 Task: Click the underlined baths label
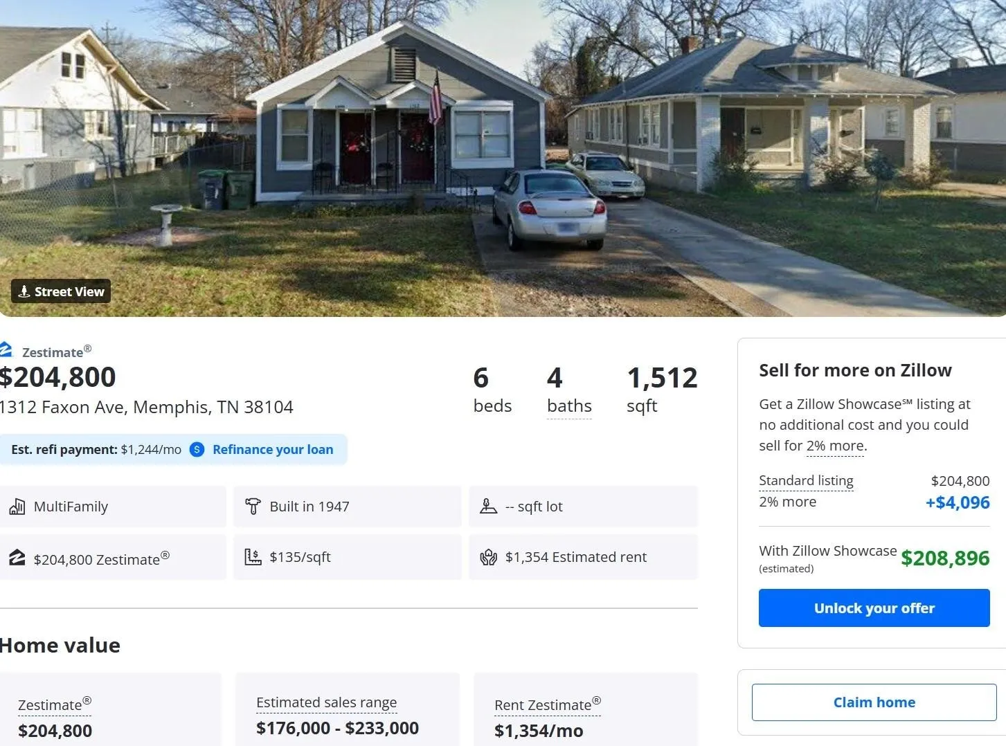click(x=569, y=406)
